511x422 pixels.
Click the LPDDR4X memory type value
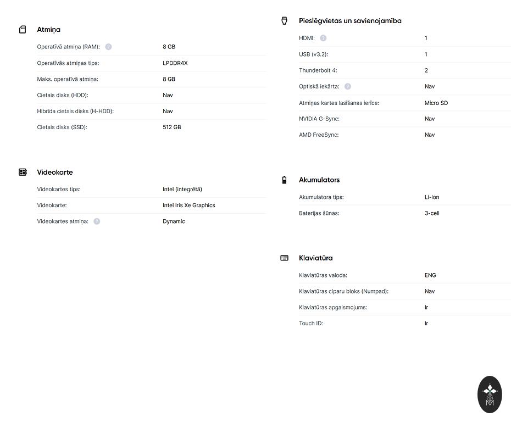(175, 63)
